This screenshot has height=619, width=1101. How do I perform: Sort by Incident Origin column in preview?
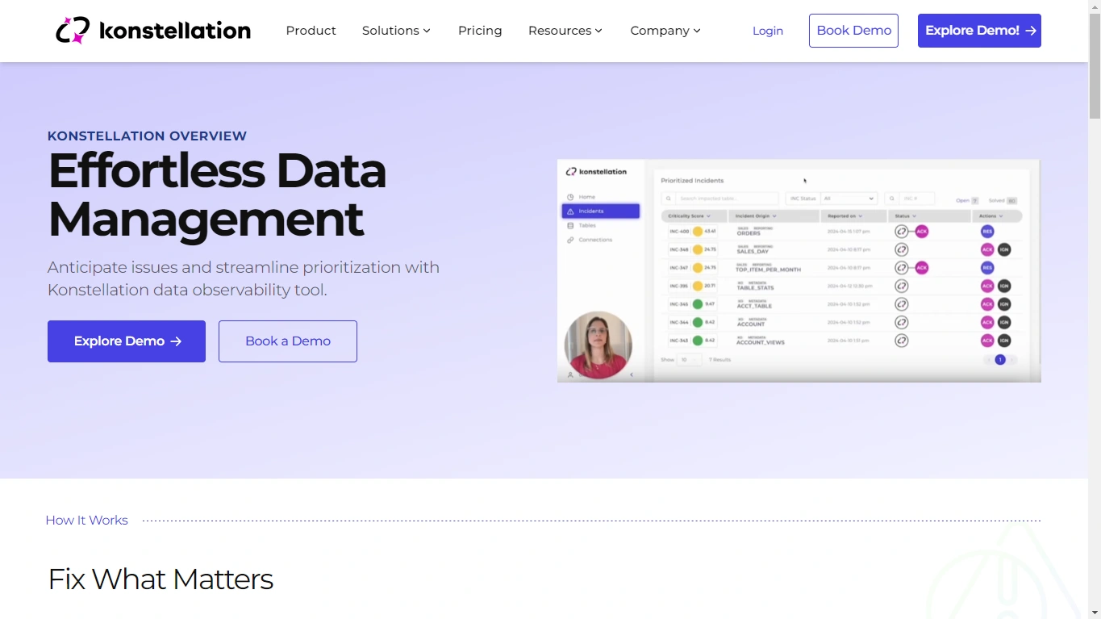coord(773,216)
